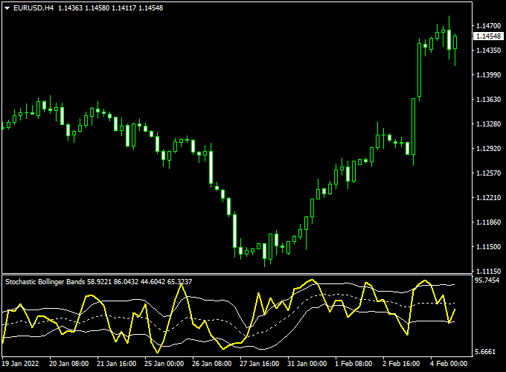Click the indicator scale value 95.7454
Image resolution: width=506 pixels, height=372 pixels.
(x=487, y=280)
